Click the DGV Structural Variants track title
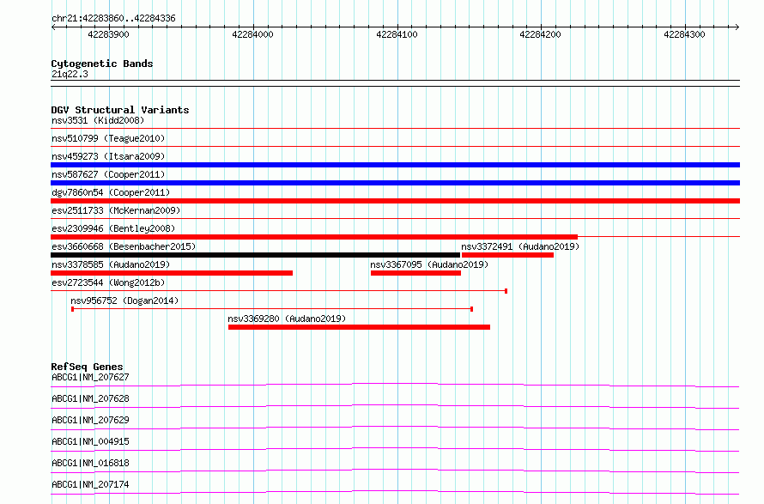 tap(120, 110)
